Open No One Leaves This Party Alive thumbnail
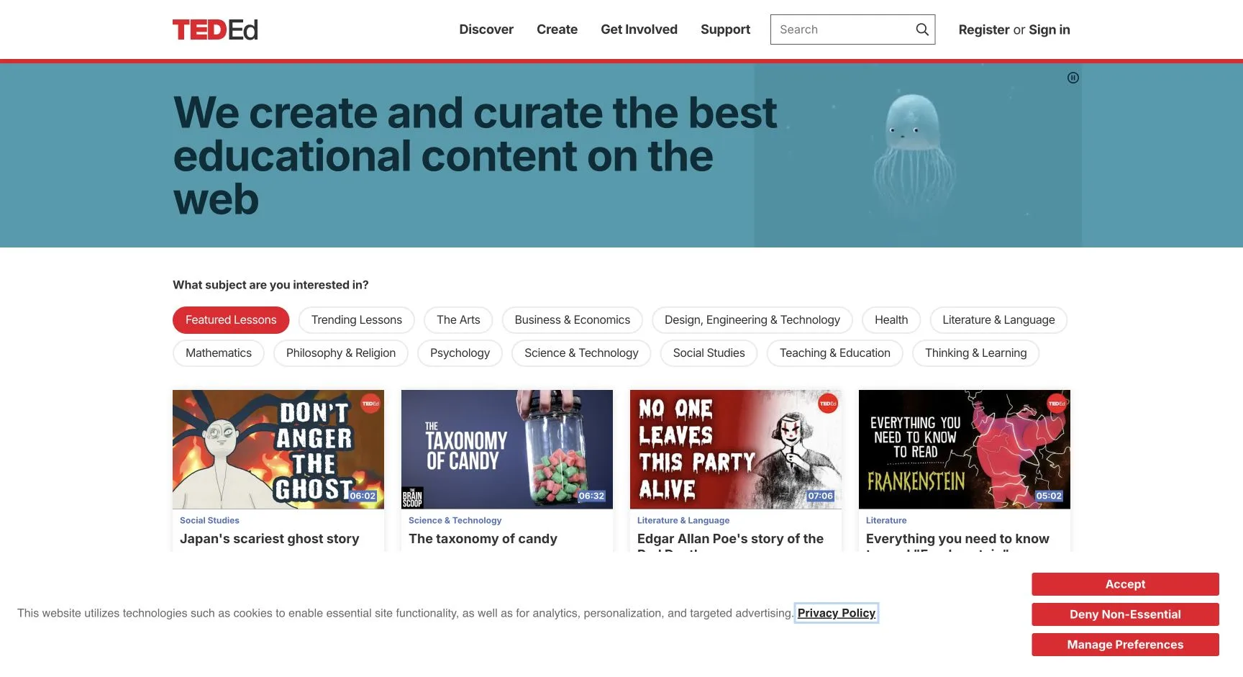The width and height of the screenshot is (1243, 677). 736,450
